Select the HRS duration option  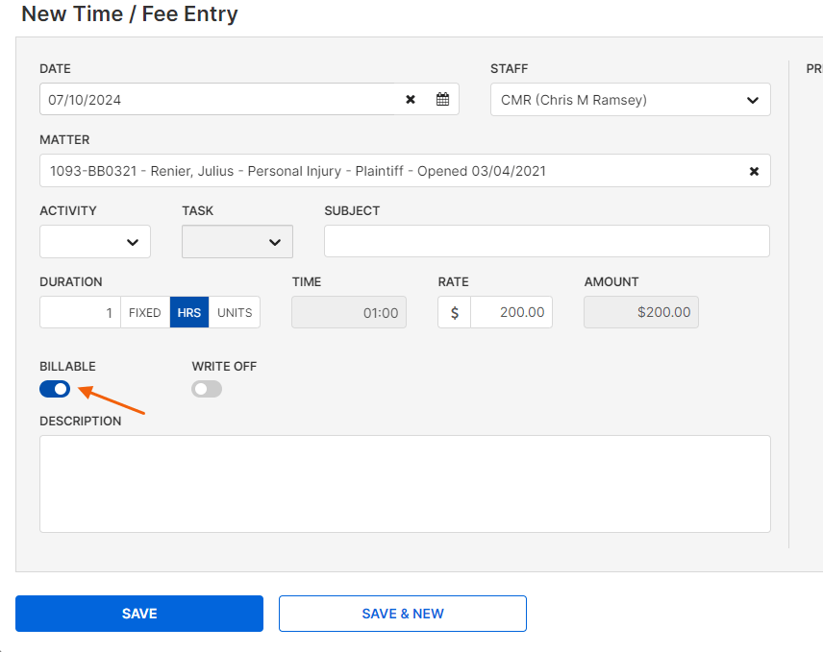point(189,312)
